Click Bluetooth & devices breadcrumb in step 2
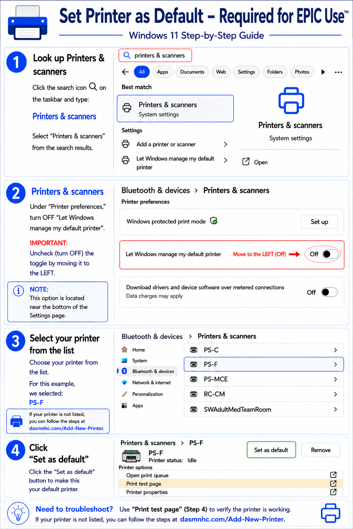353x529 pixels. coord(155,190)
